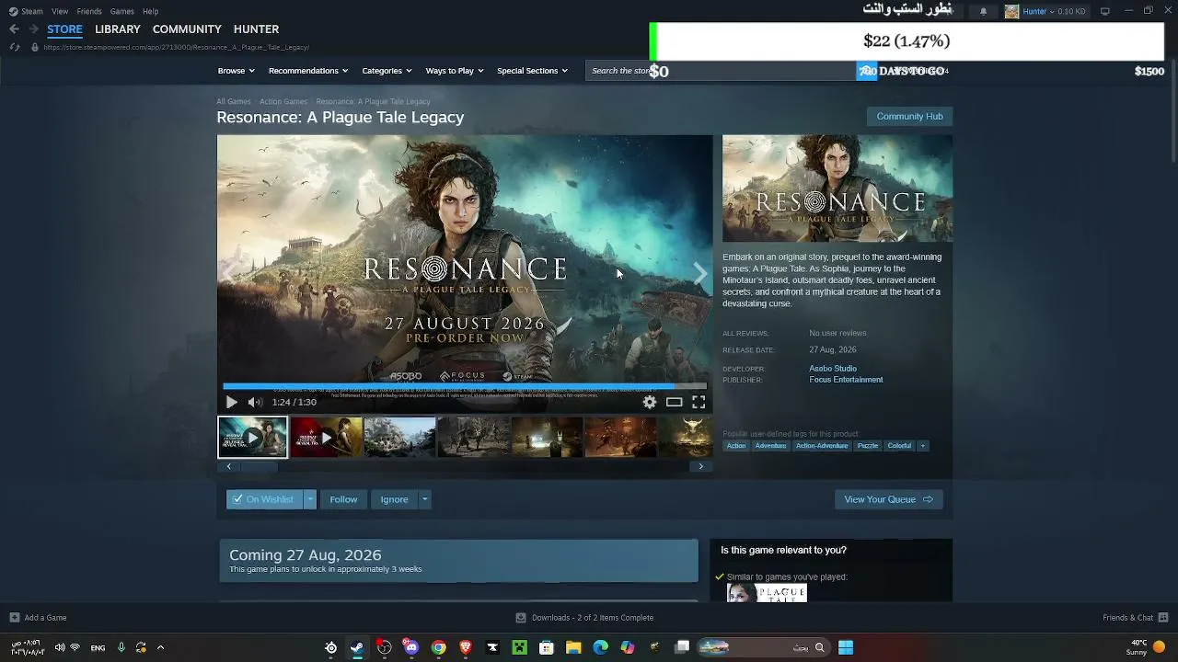
Task: Open Windows Start menu
Action: (x=846, y=647)
